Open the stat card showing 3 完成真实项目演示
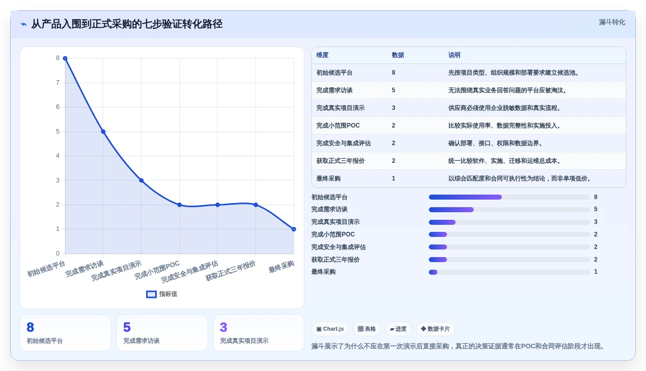The image size is (646, 371). pyautogui.click(x=259, y=333)
